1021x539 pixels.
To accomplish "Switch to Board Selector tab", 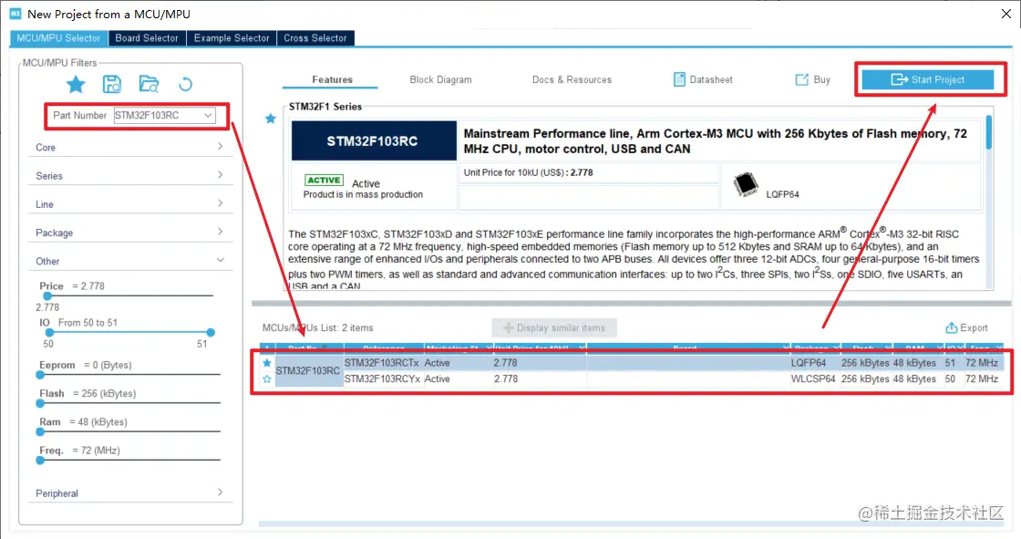I will coord(147,37).
